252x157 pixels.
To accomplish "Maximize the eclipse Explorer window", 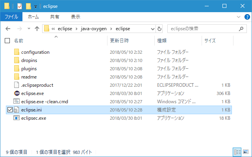I will (x=224, y=6).
